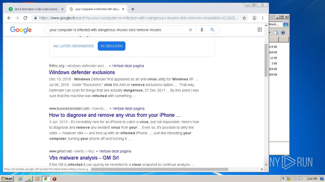Open Windows Media Player from taskbar
Image resolution: width=325 pixels, height=182 pixels.
pos(37,179)
